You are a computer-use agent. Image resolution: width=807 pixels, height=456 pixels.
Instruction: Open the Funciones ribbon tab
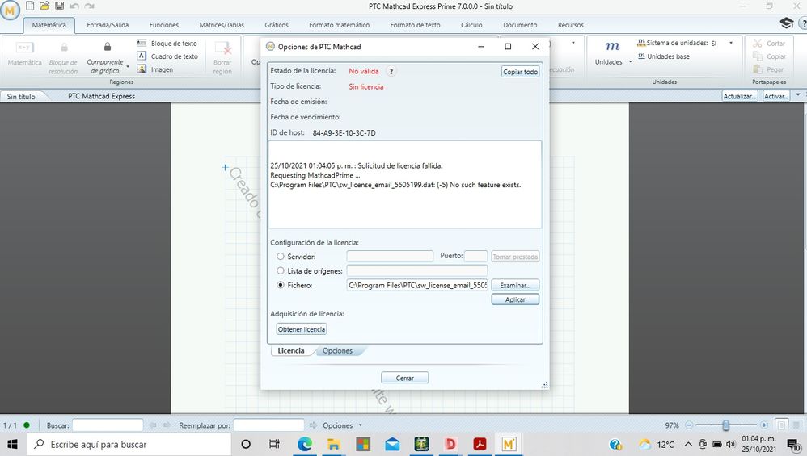pos(163,25)
